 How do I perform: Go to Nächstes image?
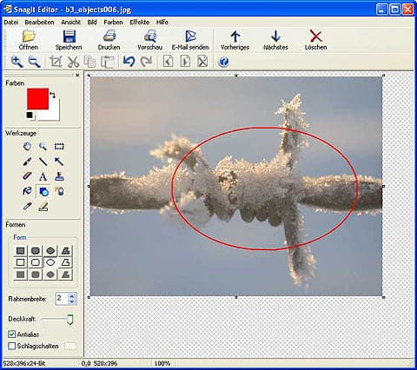point(275,40)
